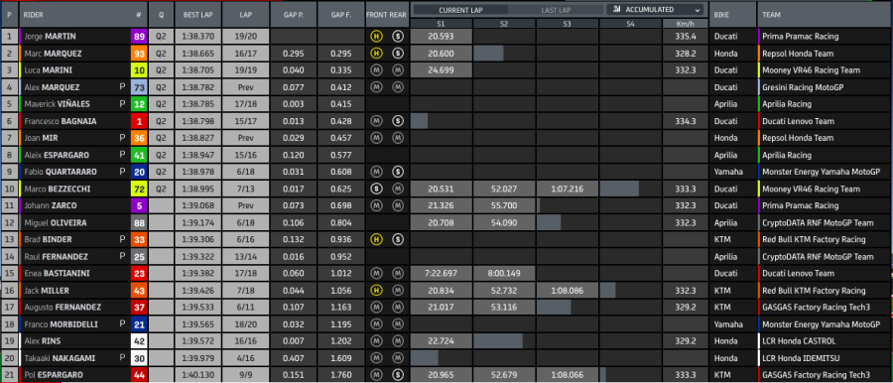This screenshot has width=893, height=383.
Task: Select Luca Marini's rear medium tyre icon
Action: tap(398, 70)
